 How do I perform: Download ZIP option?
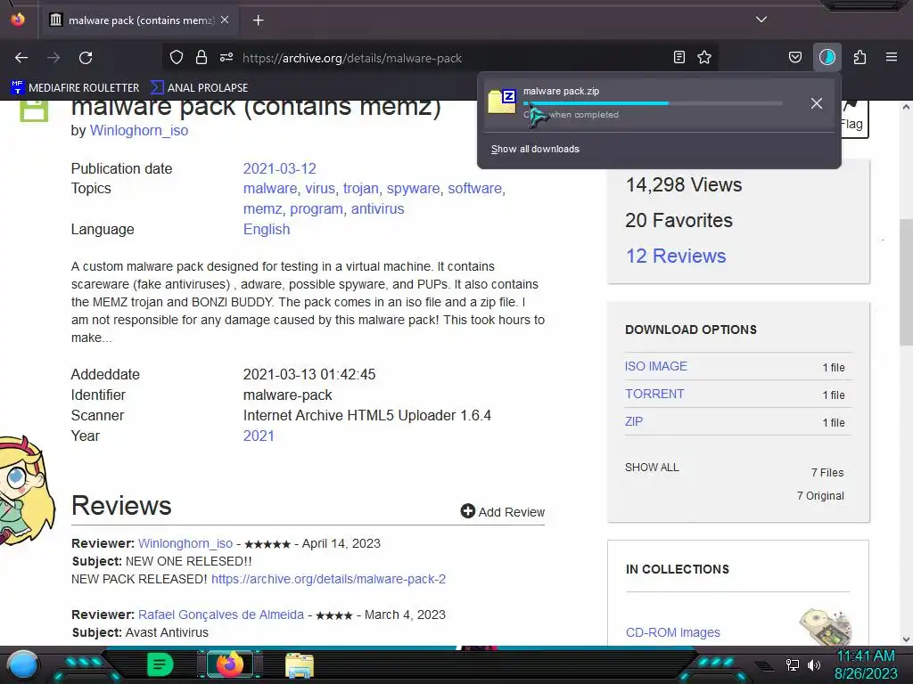click(x=634, y=421)
